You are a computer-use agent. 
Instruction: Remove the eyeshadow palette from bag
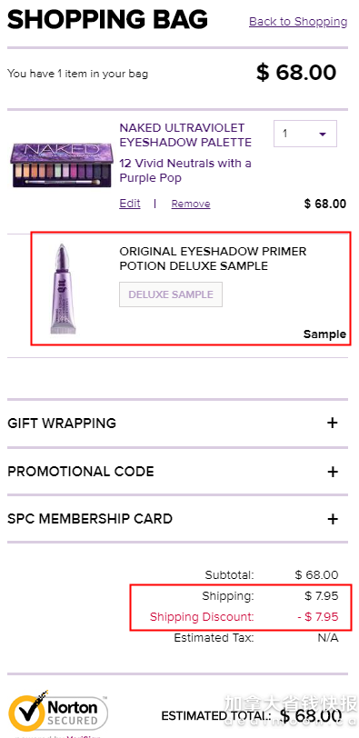click(191, 204)
